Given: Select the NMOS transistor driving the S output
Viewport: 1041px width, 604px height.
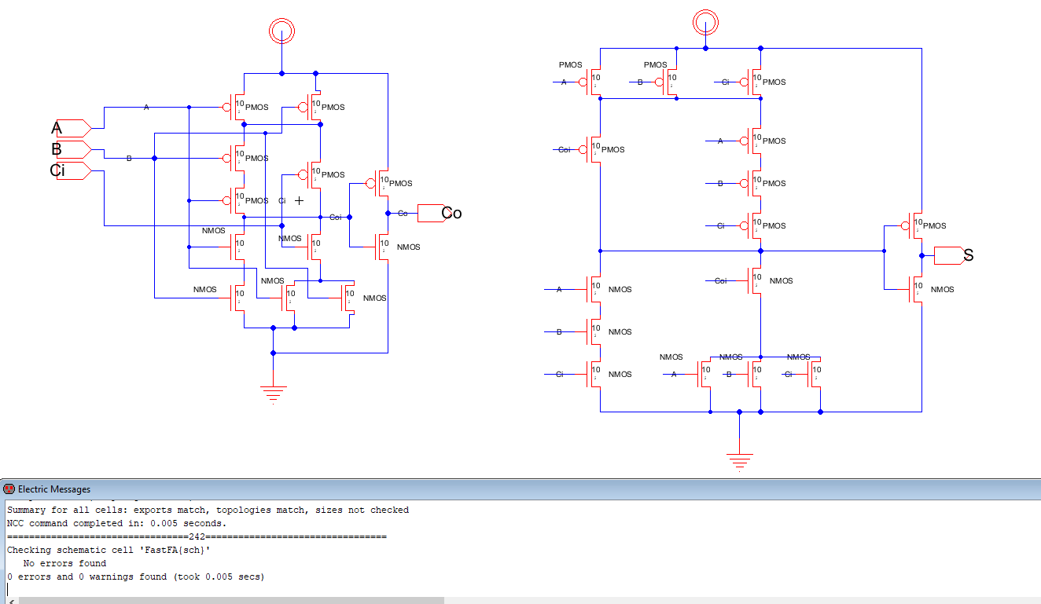Looking at the screenshot, I should [916, 290].
